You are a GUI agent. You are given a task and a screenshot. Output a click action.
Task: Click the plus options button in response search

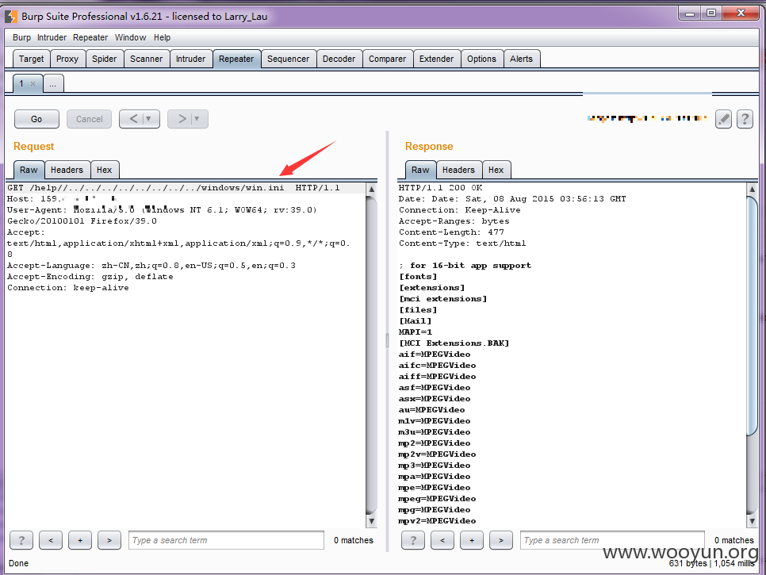472,540
